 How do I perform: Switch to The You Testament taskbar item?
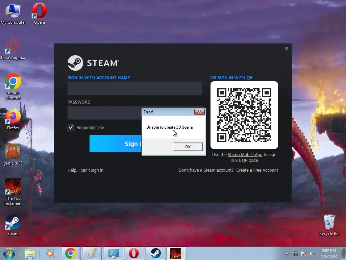[x=176, y=253]
